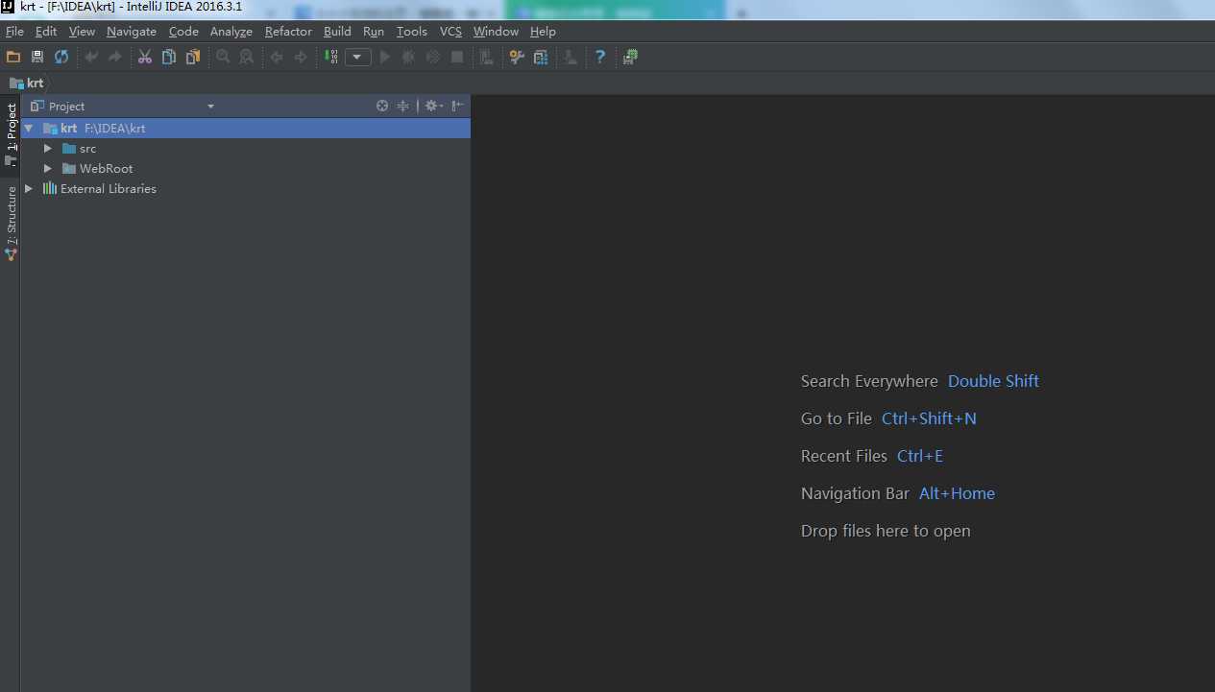The height and width of the screenshot is (692, 1215).
Task: Click the Ctrl+Shift+N shortcut text
Action: (929, 418)
